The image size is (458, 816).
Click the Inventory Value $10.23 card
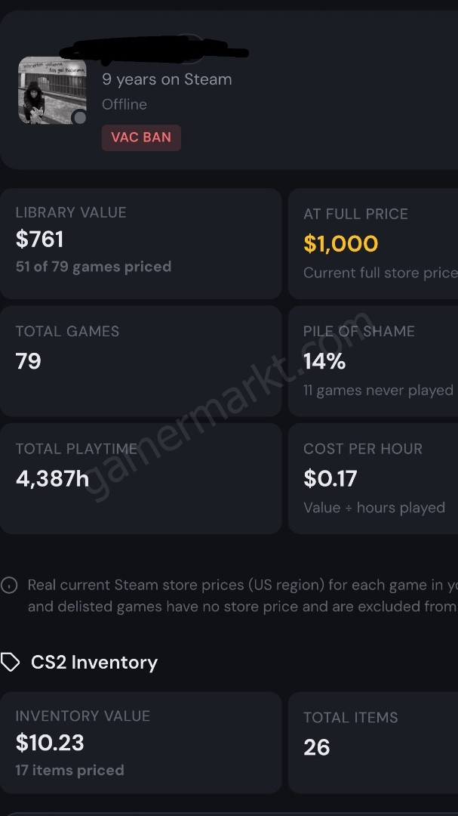[x=141, y=743]
